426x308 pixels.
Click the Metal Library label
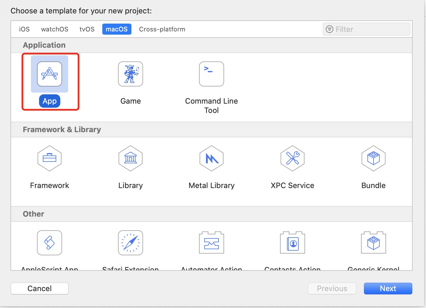tap(212, 185)
